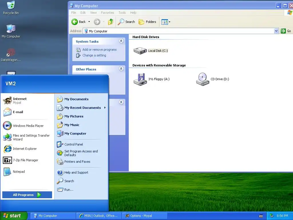Toggle the Folders pane button
Viewport: 293px width, 220px height.
(147, 22)
